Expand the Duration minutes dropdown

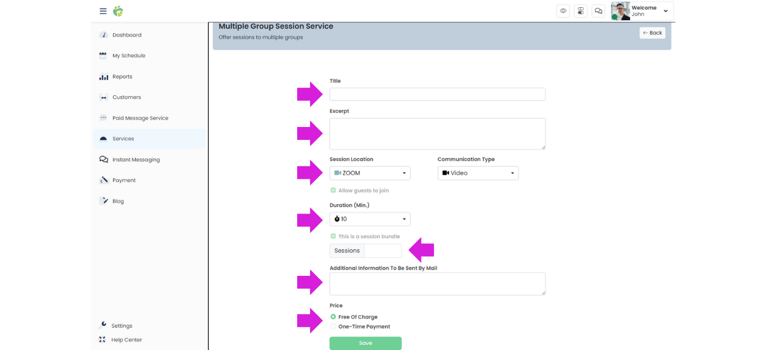(x=370, y=219)
